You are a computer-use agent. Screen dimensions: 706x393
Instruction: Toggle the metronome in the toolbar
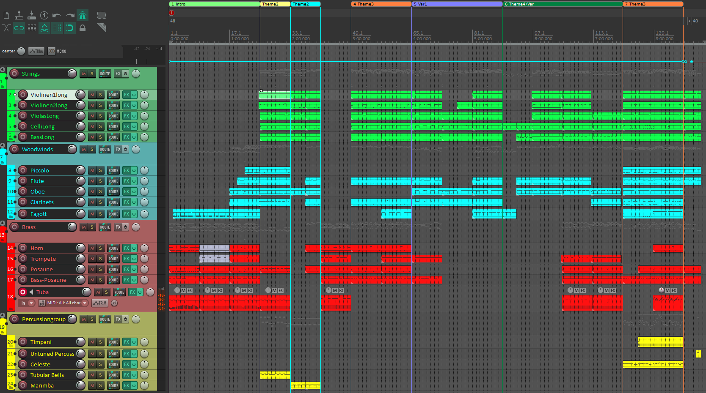tap(83, 16)
